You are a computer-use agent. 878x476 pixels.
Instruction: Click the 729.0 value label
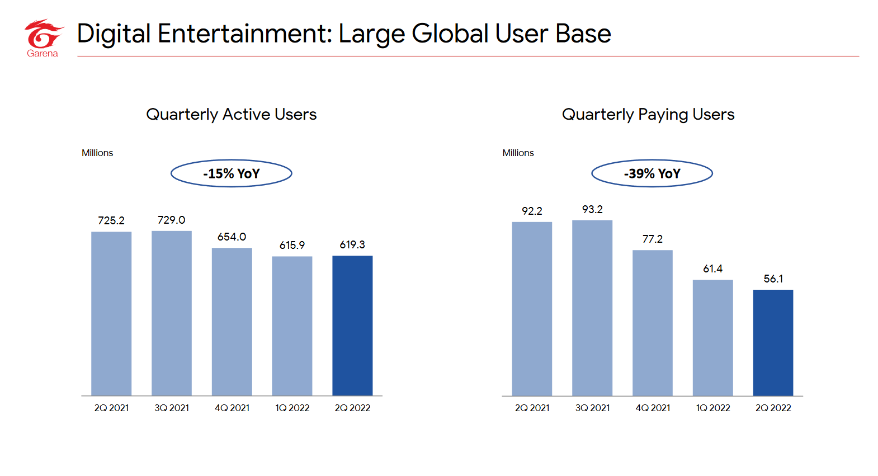click(x=171, y=220)
